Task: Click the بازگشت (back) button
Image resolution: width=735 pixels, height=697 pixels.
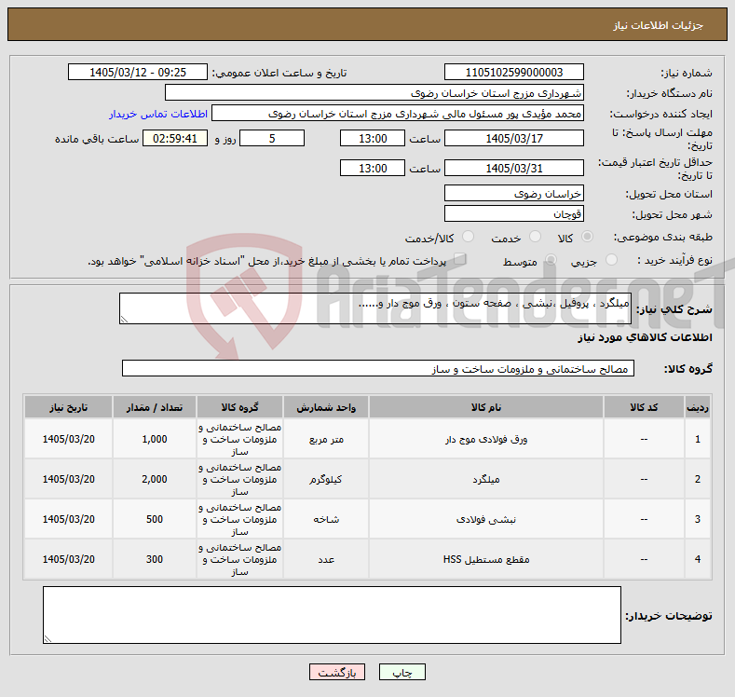Action: [337, 673]
